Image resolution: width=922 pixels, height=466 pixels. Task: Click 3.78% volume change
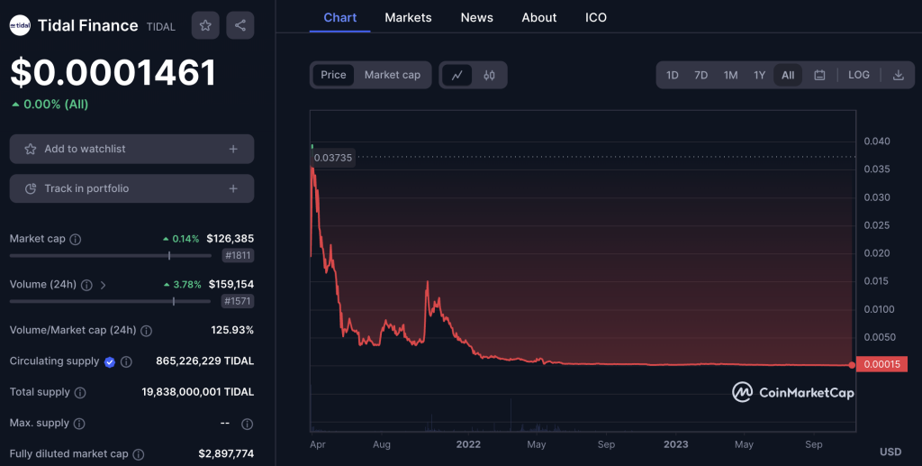click(x=182, y=285)
